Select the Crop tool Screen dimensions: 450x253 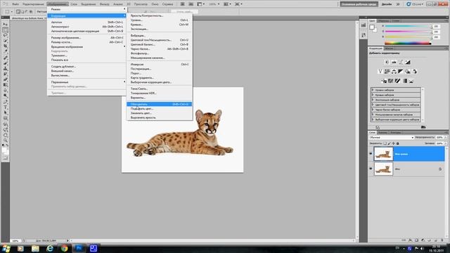(x=5, y=46)
